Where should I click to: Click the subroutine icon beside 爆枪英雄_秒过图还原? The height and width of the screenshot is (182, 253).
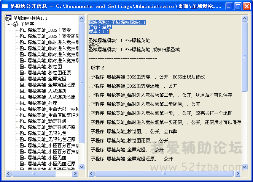point(23,73)
